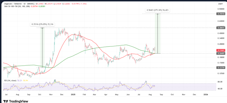
Task: Open the SMA 50-100-150 indicator legend
Action: [x=17, y=6]
